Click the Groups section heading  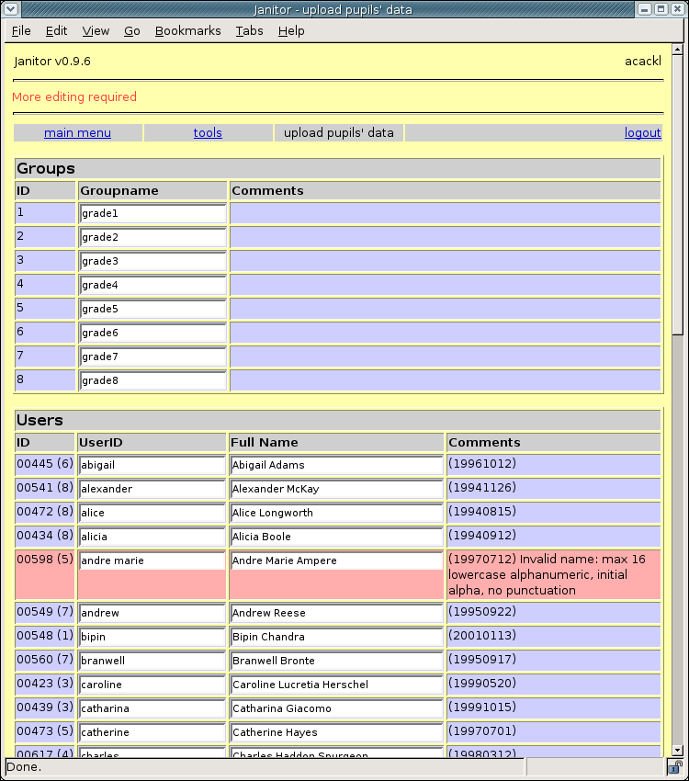pos(46,169)
